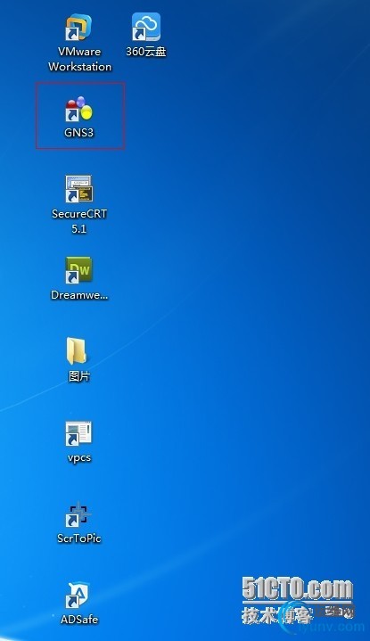This screenshot has height=641, width=370.
Task: Click the "360云盘" icon label text
Action: tap(146, 52)
